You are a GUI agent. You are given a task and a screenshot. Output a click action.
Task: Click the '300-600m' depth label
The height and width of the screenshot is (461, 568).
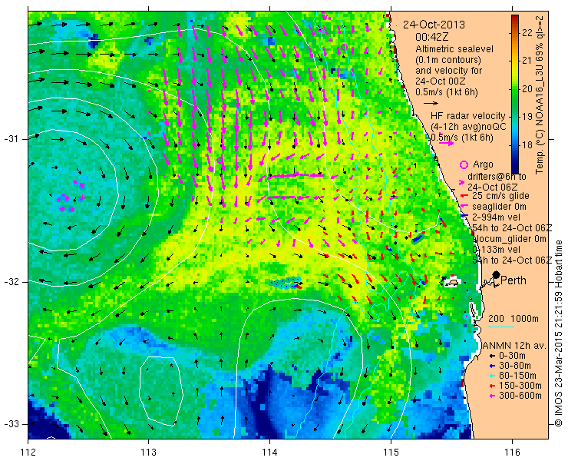520,396
